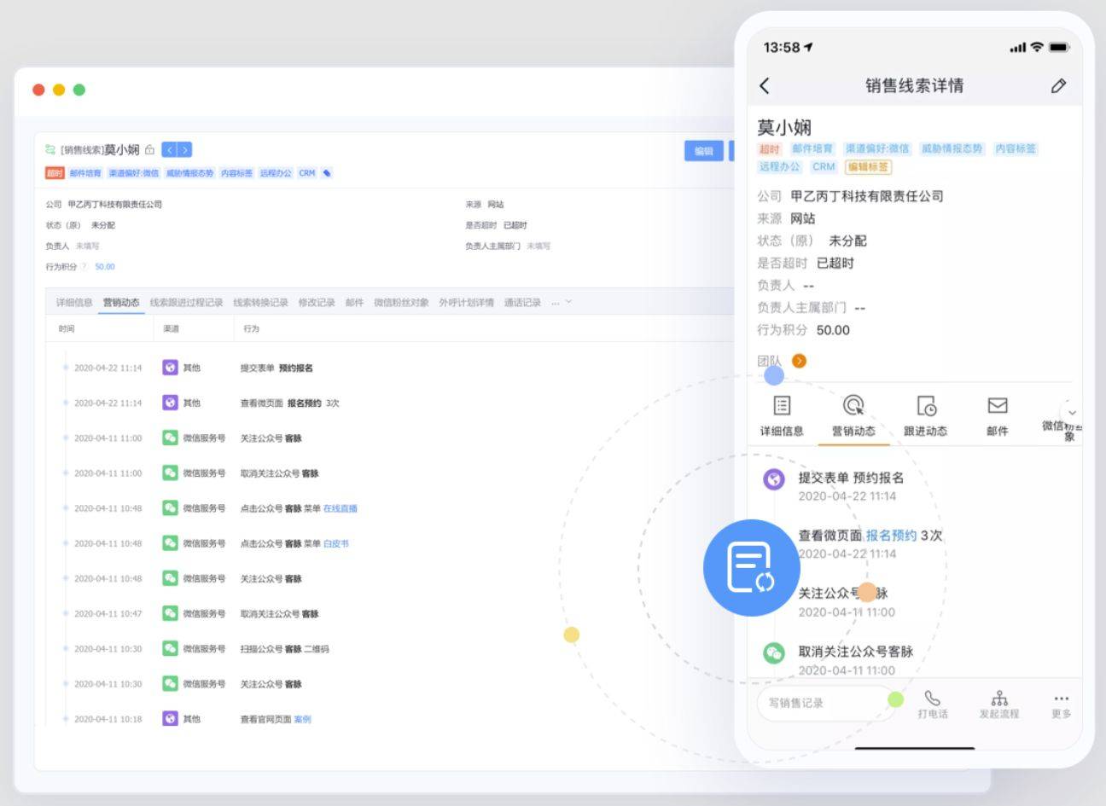Viewport: 1106px width, 806px height.
Task: Click WeChat icon in the 扫描公众号 二维码 row
Action: pos(170,649)
